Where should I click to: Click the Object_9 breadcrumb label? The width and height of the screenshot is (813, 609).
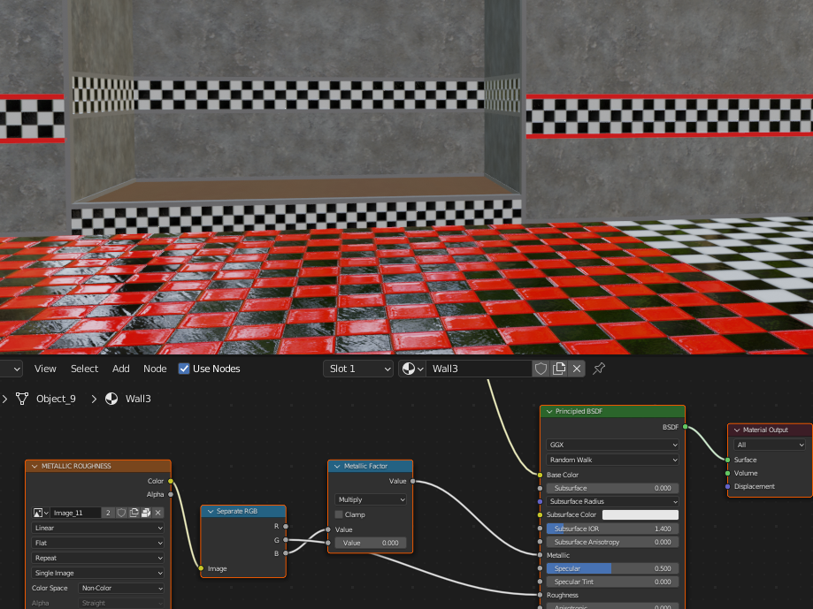56,399
